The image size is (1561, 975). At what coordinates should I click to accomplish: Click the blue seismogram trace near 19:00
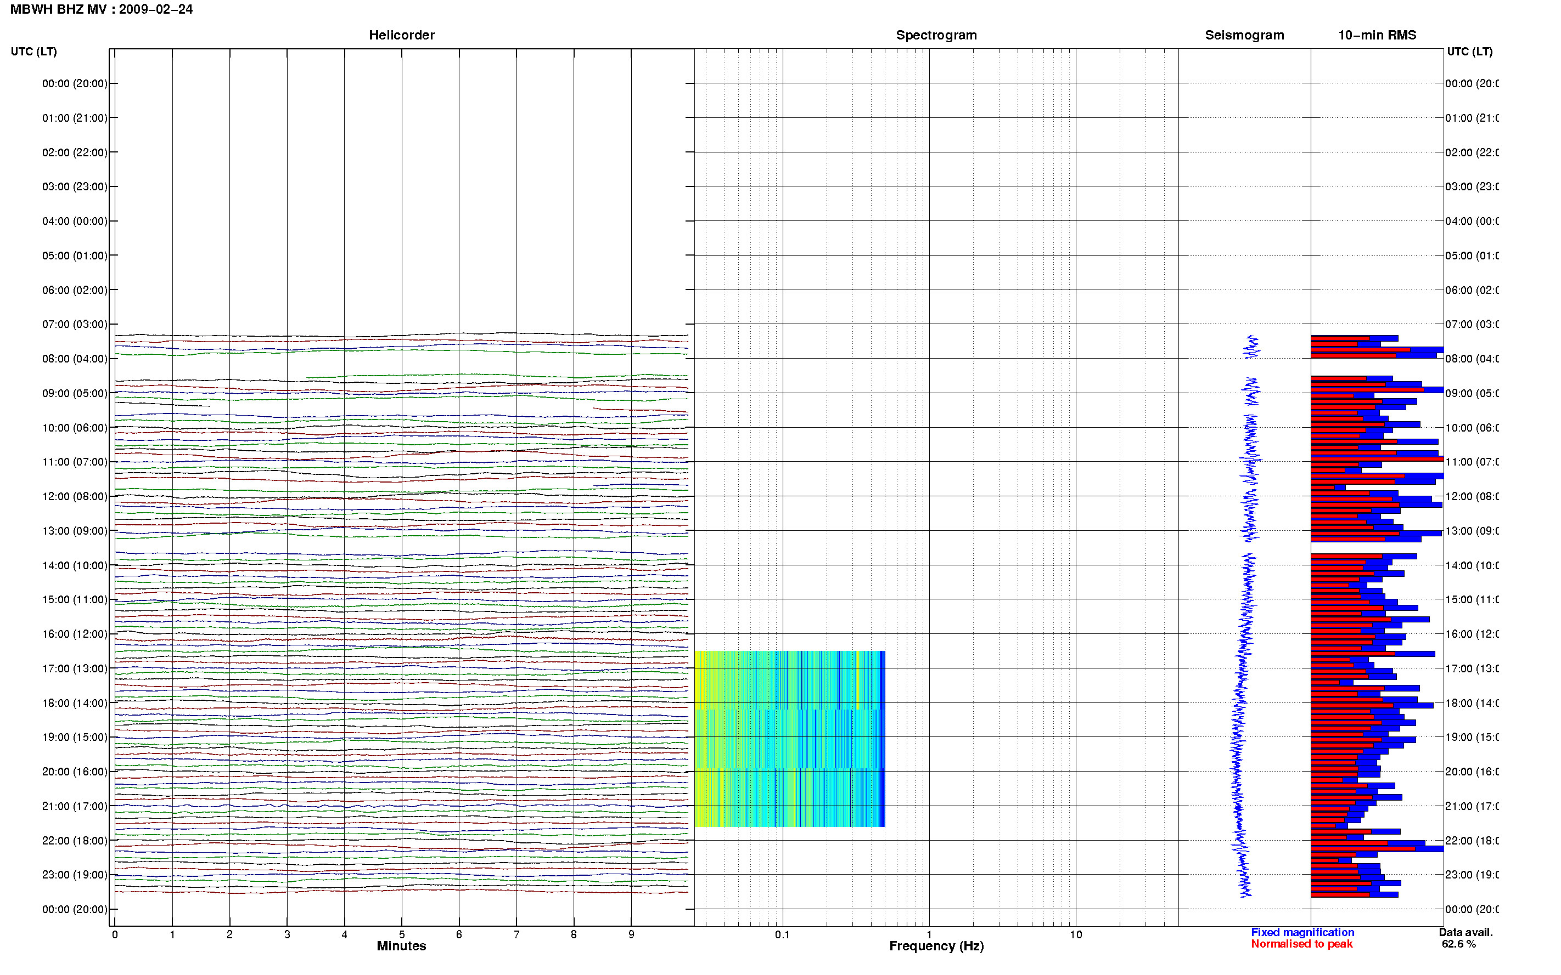(1237, 737)
